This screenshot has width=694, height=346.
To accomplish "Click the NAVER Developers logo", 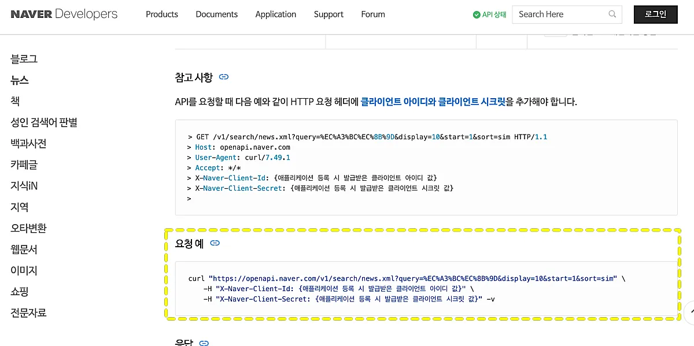I will [x=64, y=14].
